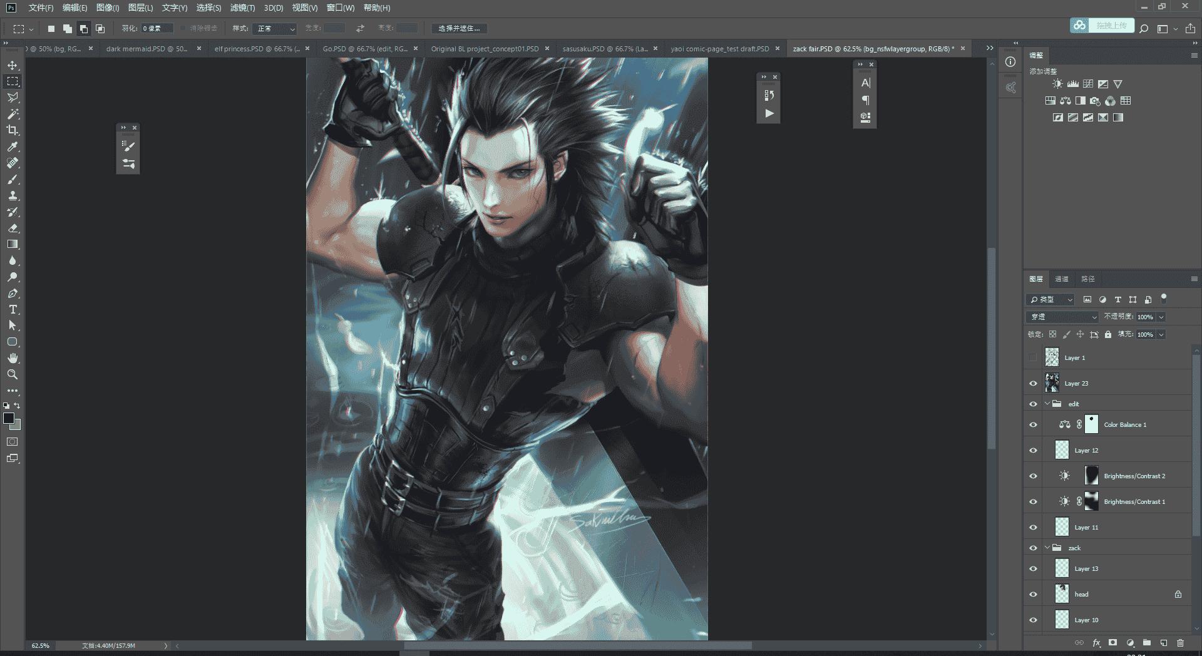This screenshot has height=656, width=1202.
Task: Click the background color swatch
Action: click(x=17, y=426)
